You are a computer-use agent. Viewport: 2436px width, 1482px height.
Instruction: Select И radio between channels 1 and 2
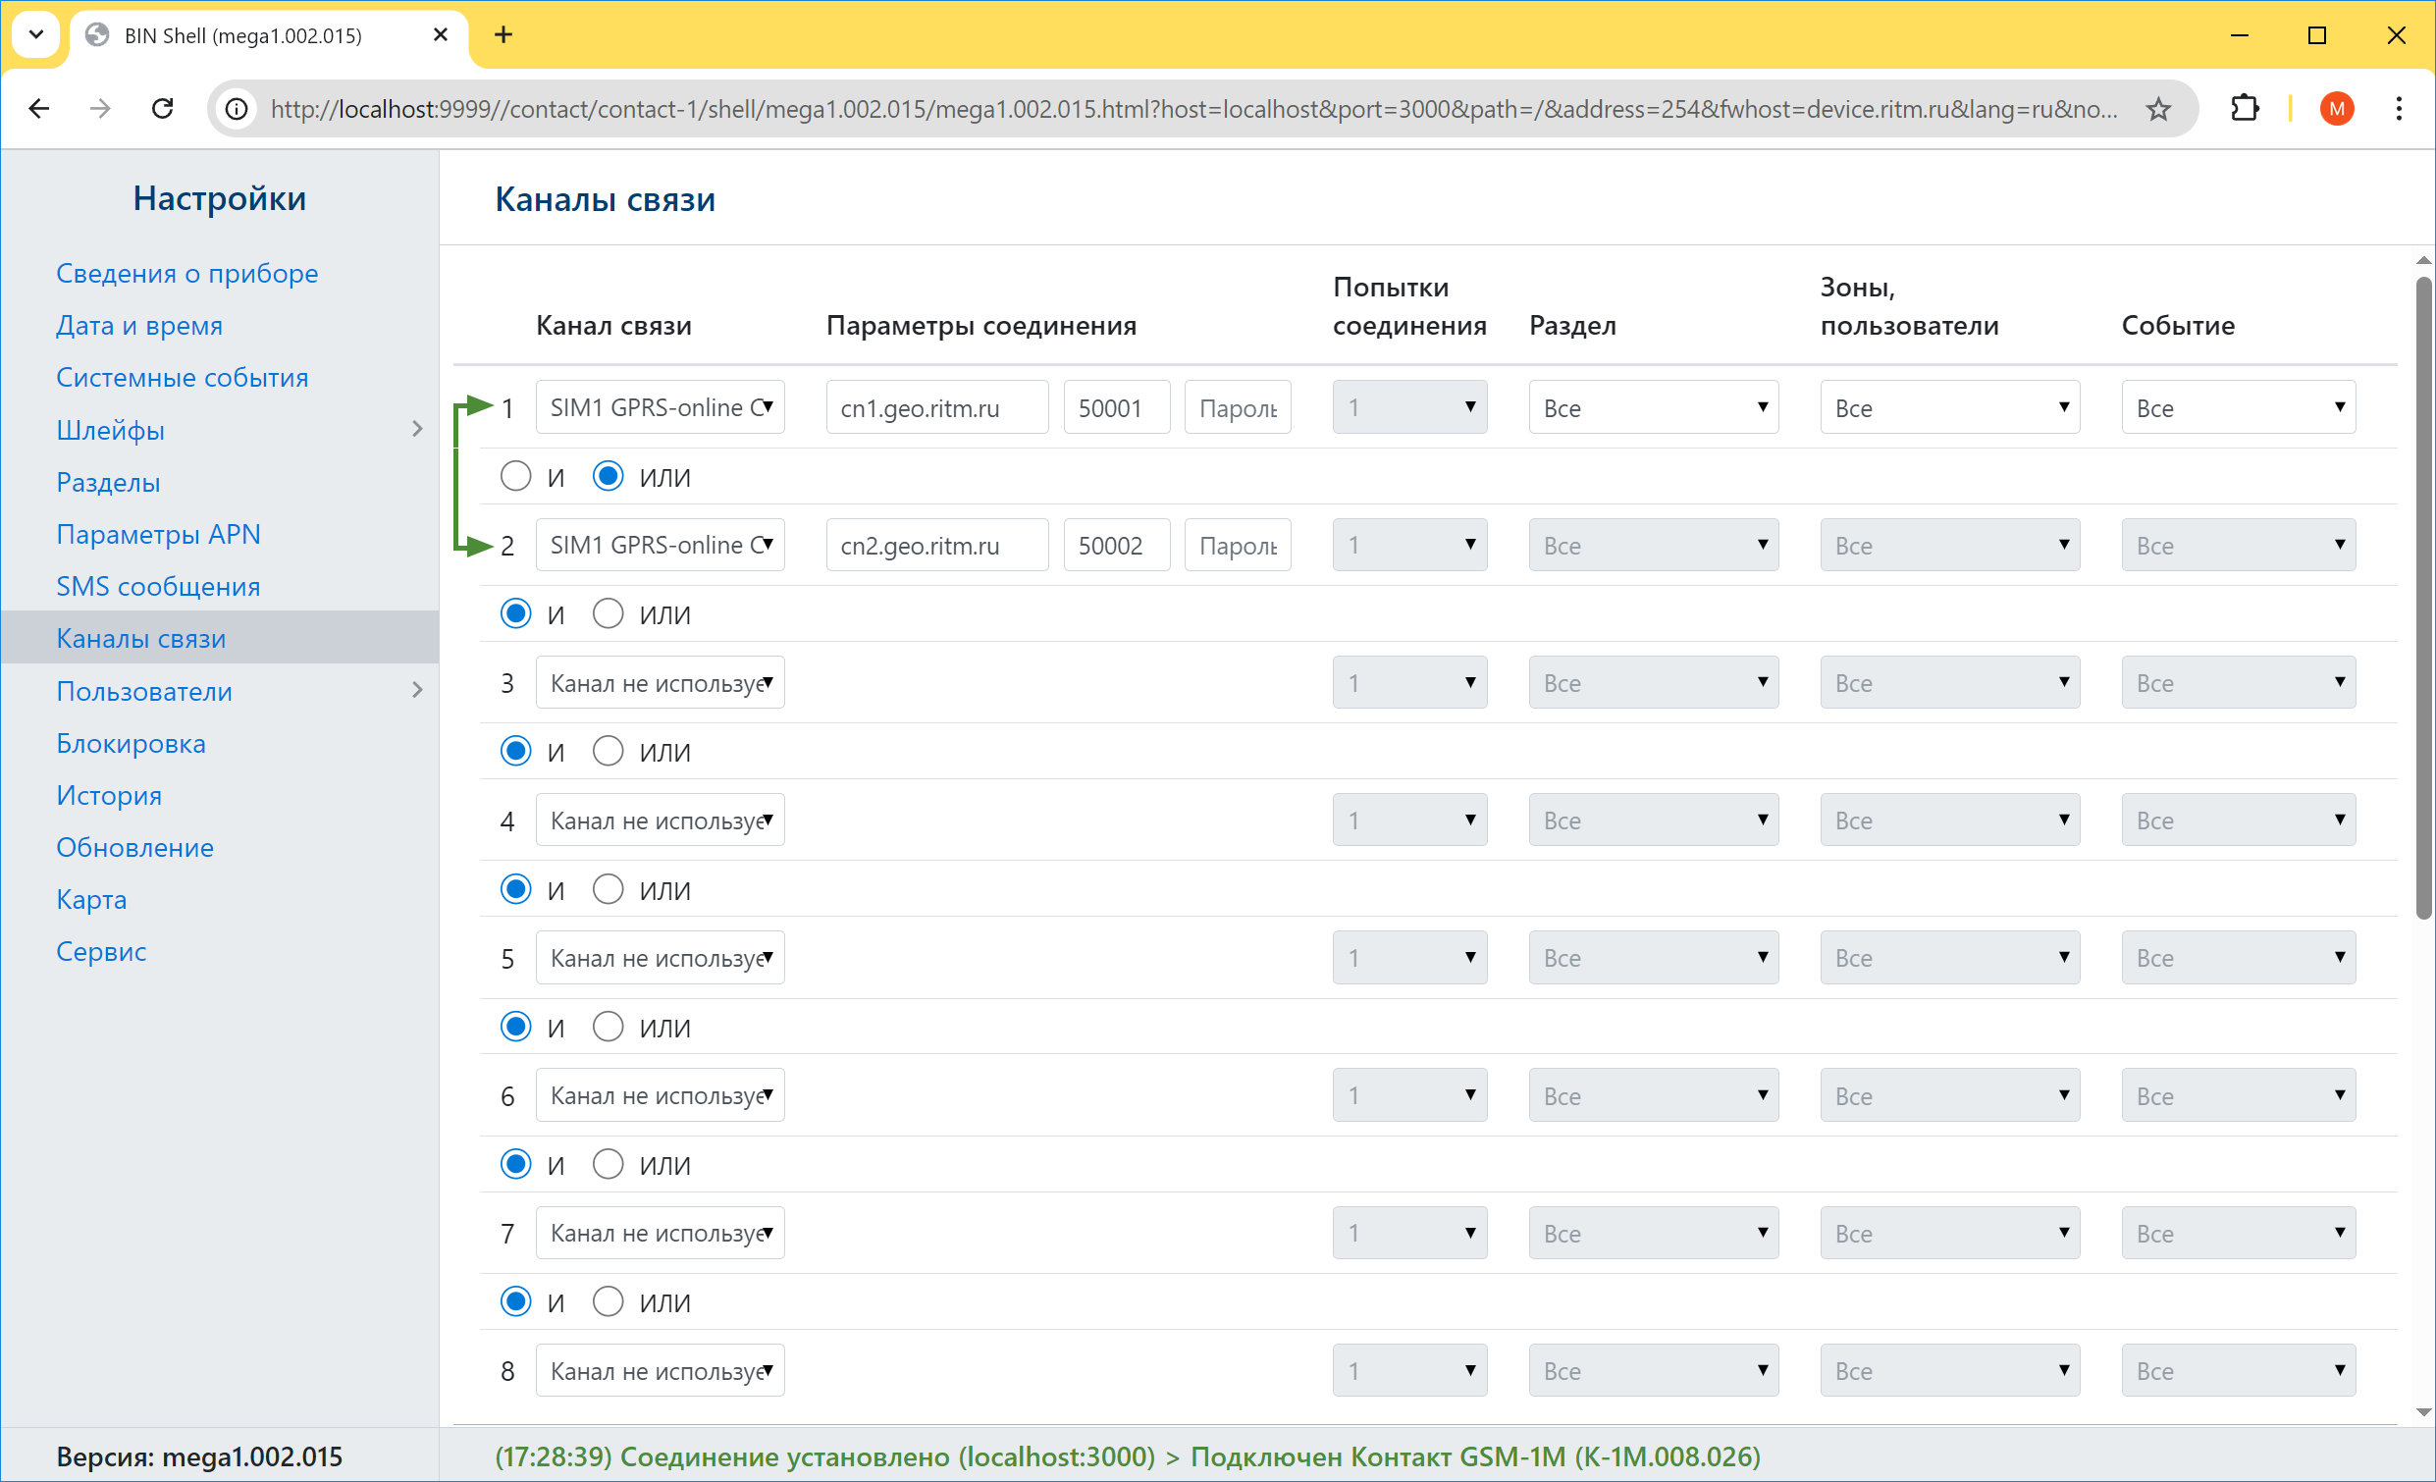(x=515, y=477)
